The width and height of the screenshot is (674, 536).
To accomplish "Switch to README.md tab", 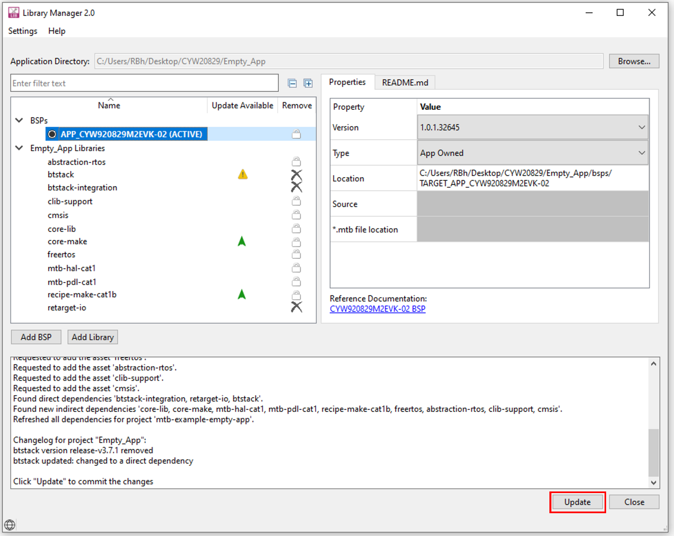I will click(x=405, y=83).
